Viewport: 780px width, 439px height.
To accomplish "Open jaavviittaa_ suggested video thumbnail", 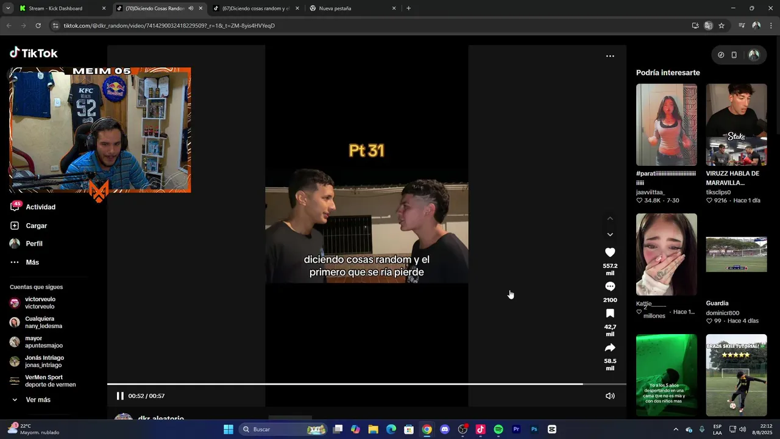I will tap(667, 125).
